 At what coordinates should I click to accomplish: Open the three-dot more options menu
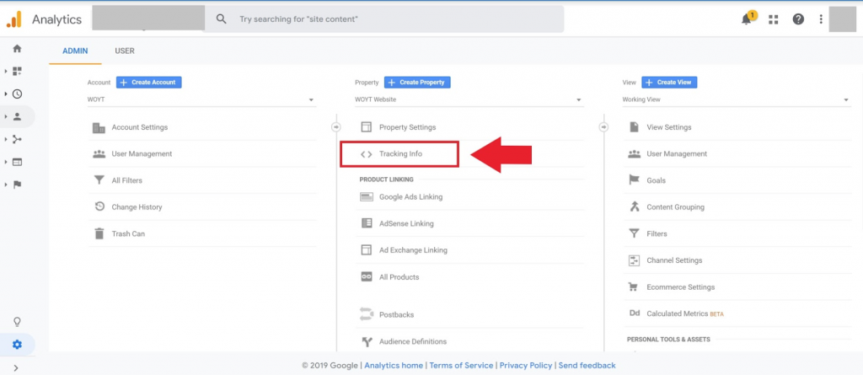pyautogui.click(x=821, y=19)
